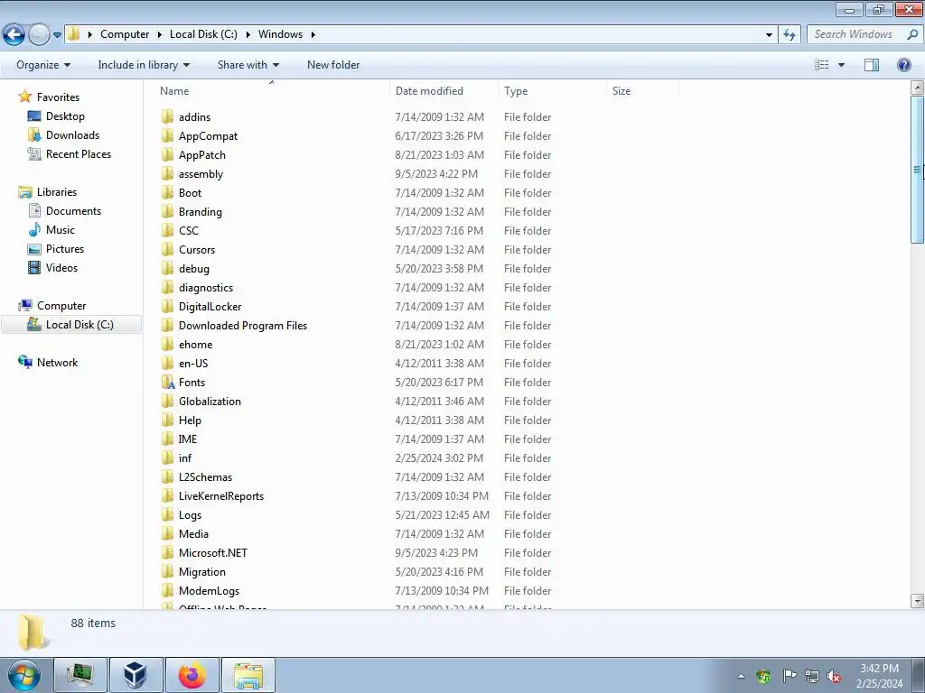Click the Local Disk (C:) breadcrumb

pos(203,34)
